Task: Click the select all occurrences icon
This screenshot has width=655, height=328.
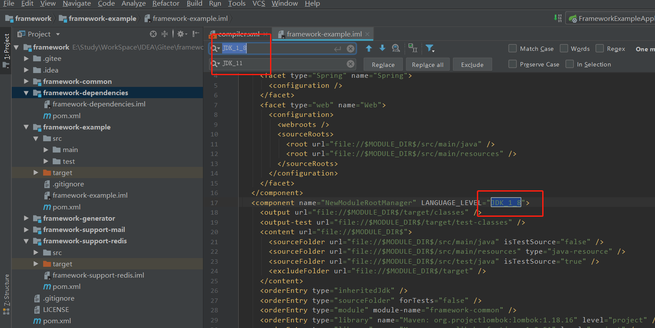Action: (412, 48)
